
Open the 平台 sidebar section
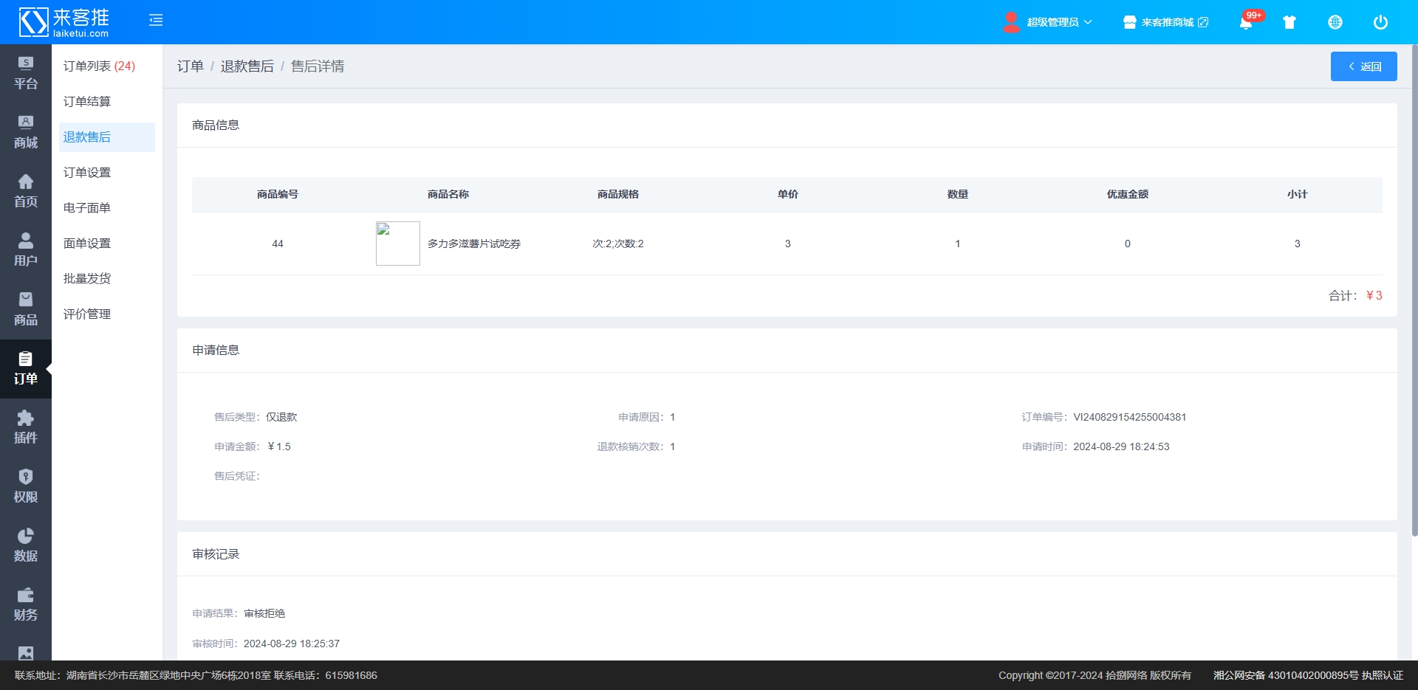point(26,73)
